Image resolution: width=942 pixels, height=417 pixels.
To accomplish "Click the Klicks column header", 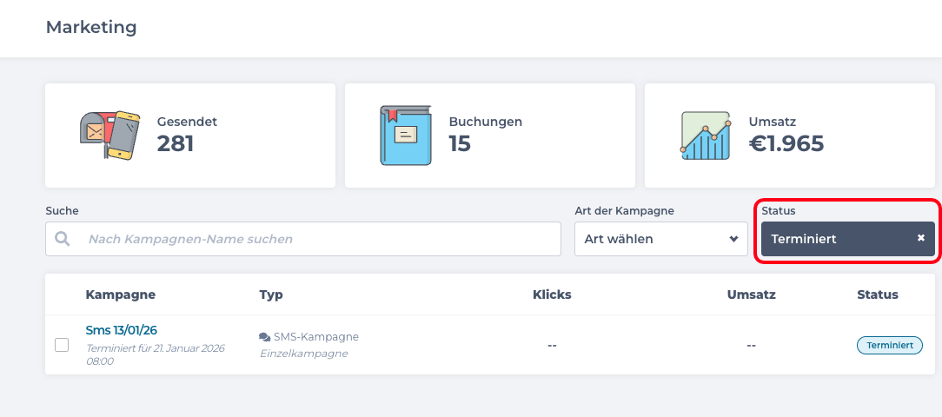I will pyautogui.click(x=552, y=295).
